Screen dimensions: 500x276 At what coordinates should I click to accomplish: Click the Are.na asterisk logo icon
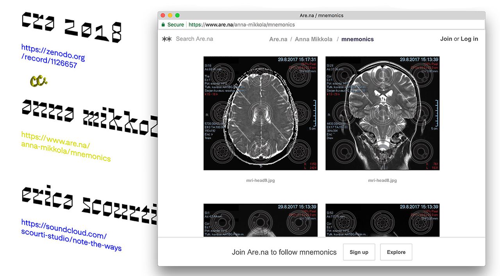click(x=167, y=39)
